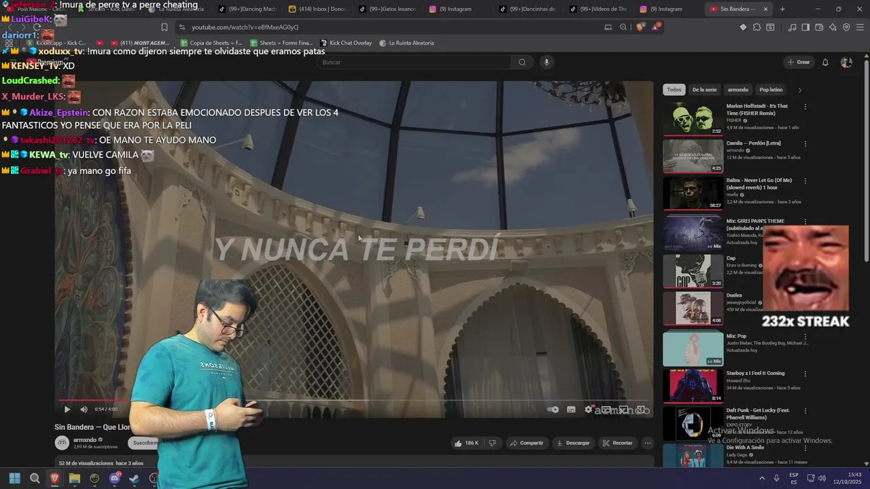The image size is (870, 489).
Task: Open Camila — Perdón video title
Action: coord(753,143)
